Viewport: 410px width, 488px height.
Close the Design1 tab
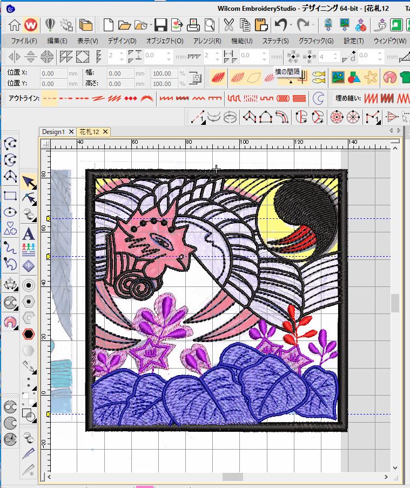pos(71,132)
